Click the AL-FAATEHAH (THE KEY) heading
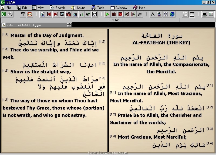 coord(161,43)
